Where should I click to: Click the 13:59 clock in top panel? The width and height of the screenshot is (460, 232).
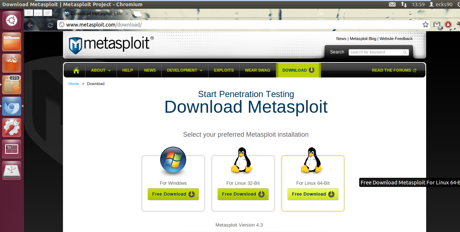418,4
